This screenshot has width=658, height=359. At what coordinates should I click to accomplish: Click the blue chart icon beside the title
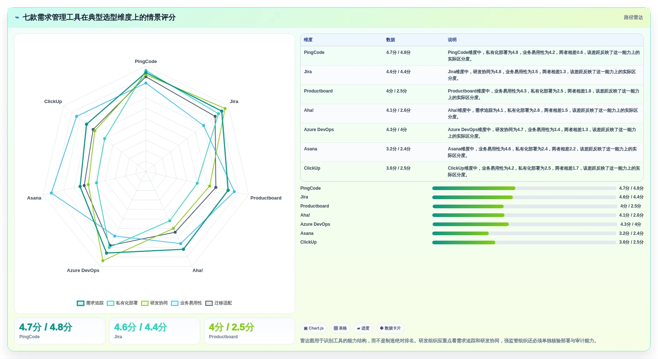tap(17, 17)
